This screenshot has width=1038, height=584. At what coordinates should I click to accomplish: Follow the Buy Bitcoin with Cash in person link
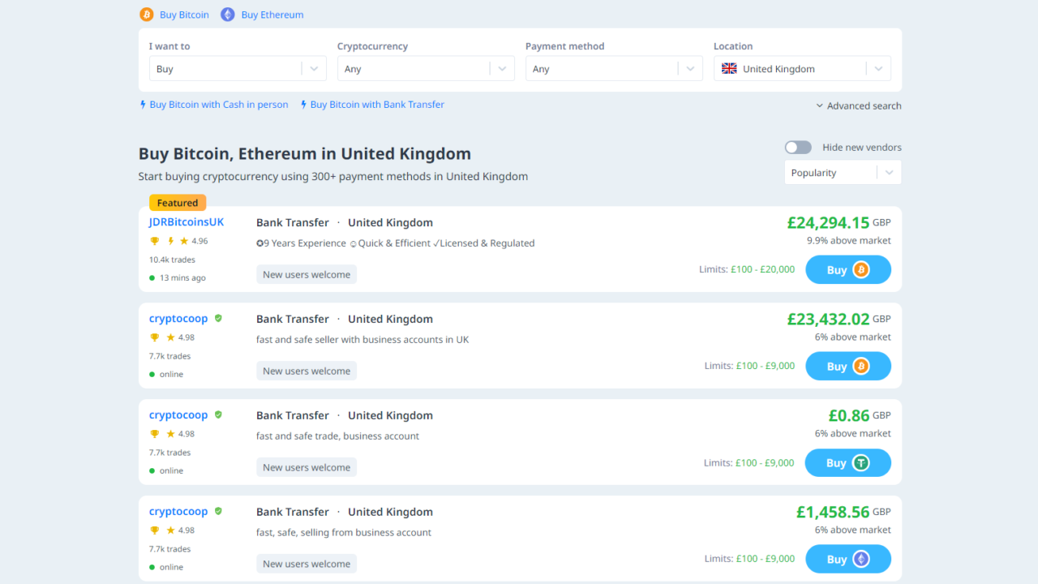[x=219, y=105]
